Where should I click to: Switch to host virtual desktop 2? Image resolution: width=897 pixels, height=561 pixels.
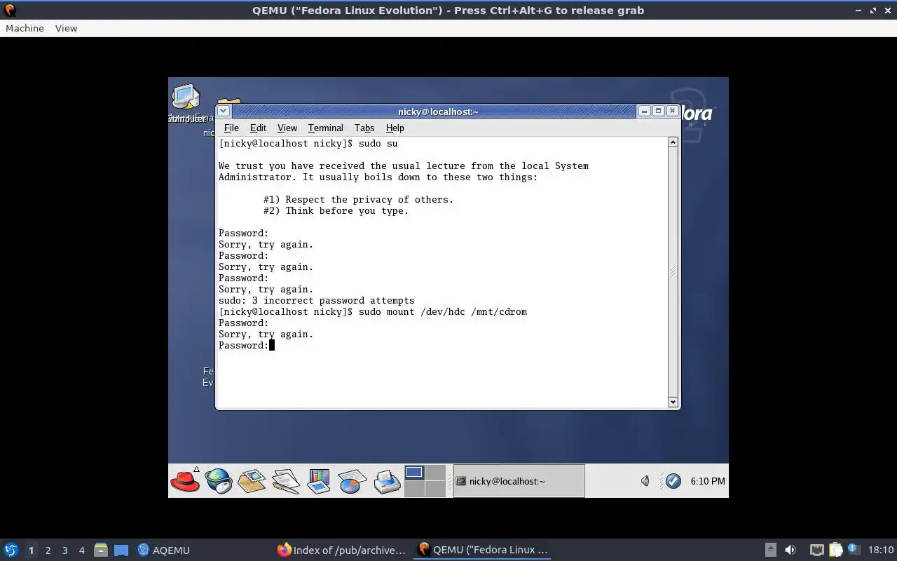pos(48,550)
